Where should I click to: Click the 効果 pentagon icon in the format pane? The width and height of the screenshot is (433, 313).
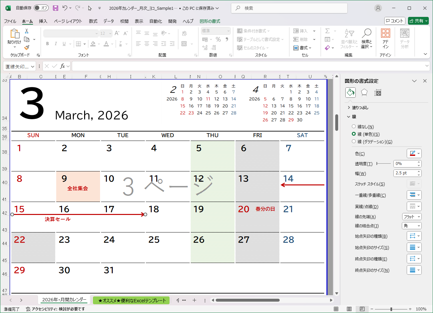pos(364,93)
